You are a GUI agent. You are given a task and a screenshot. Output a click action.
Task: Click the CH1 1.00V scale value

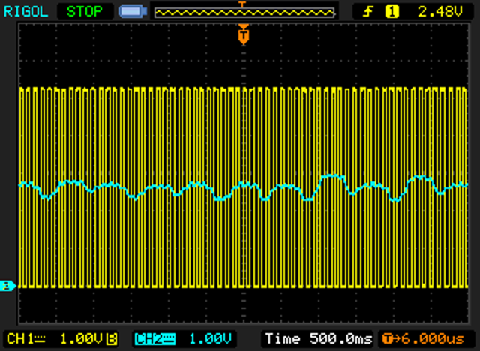[81, 339]
